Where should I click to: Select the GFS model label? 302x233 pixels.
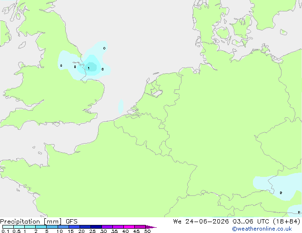click(71, 222)
